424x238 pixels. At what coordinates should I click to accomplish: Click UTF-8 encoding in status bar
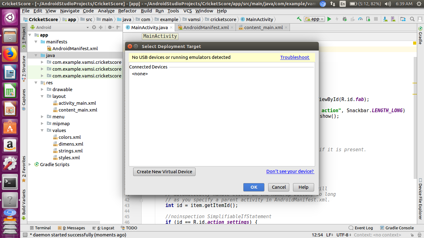pyautogui.click(x=344, y=235)
